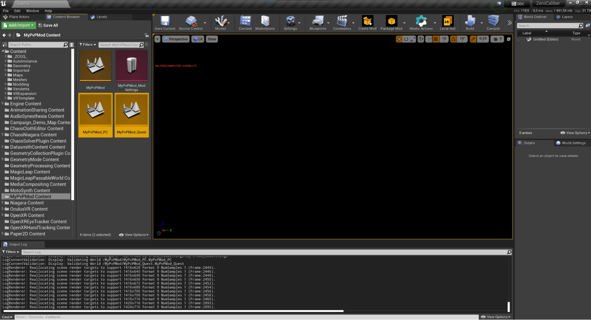This screenshot has height=320, width=591.
Task: Select the rotate transform gizmo tool
Action: pos(406,39)
